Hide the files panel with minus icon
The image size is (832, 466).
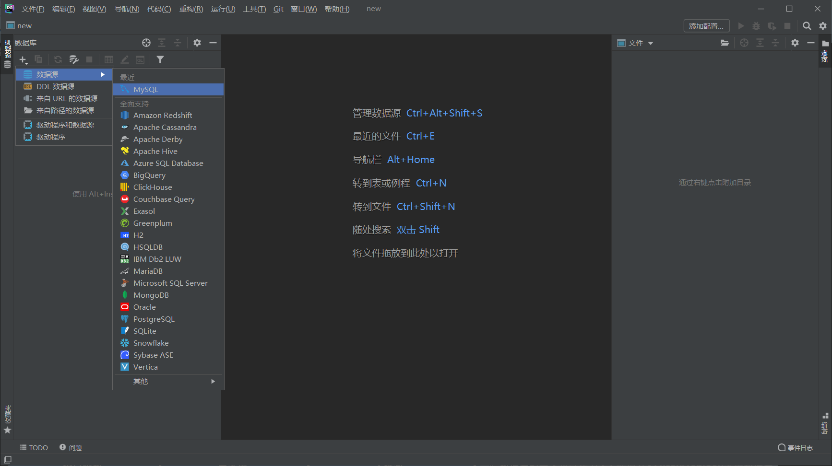pos(811,43)
